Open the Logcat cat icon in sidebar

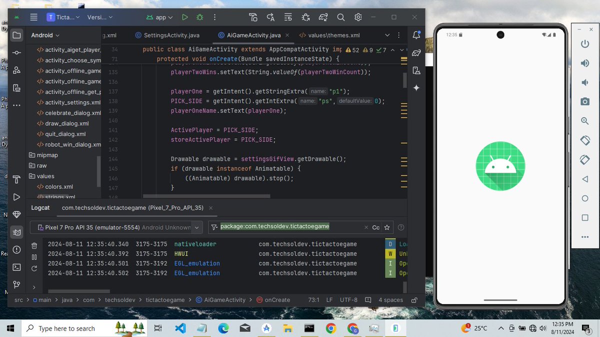(16, 232)
